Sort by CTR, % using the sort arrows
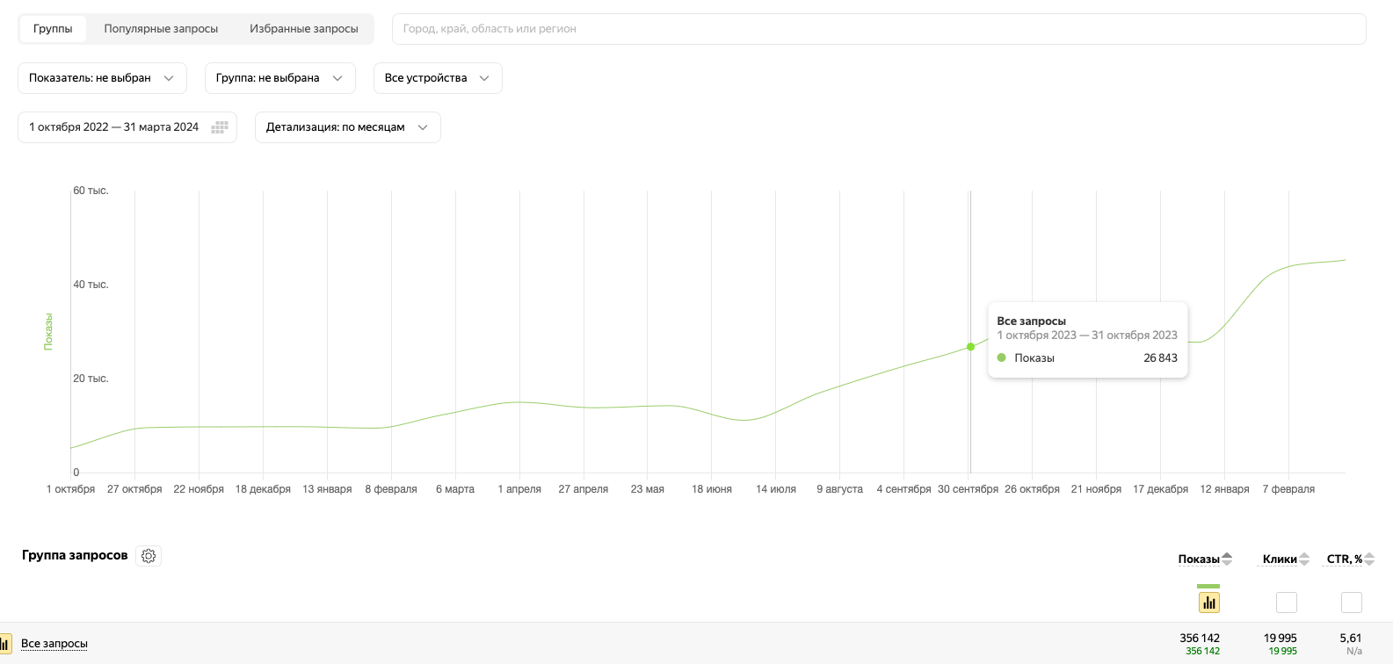 click(1369, 559)
